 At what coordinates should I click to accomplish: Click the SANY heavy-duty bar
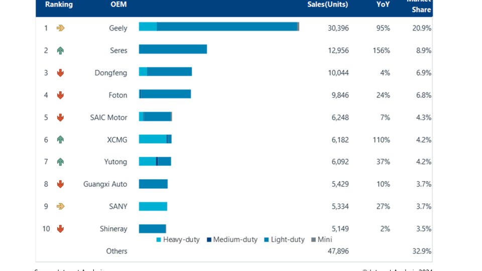153,206
